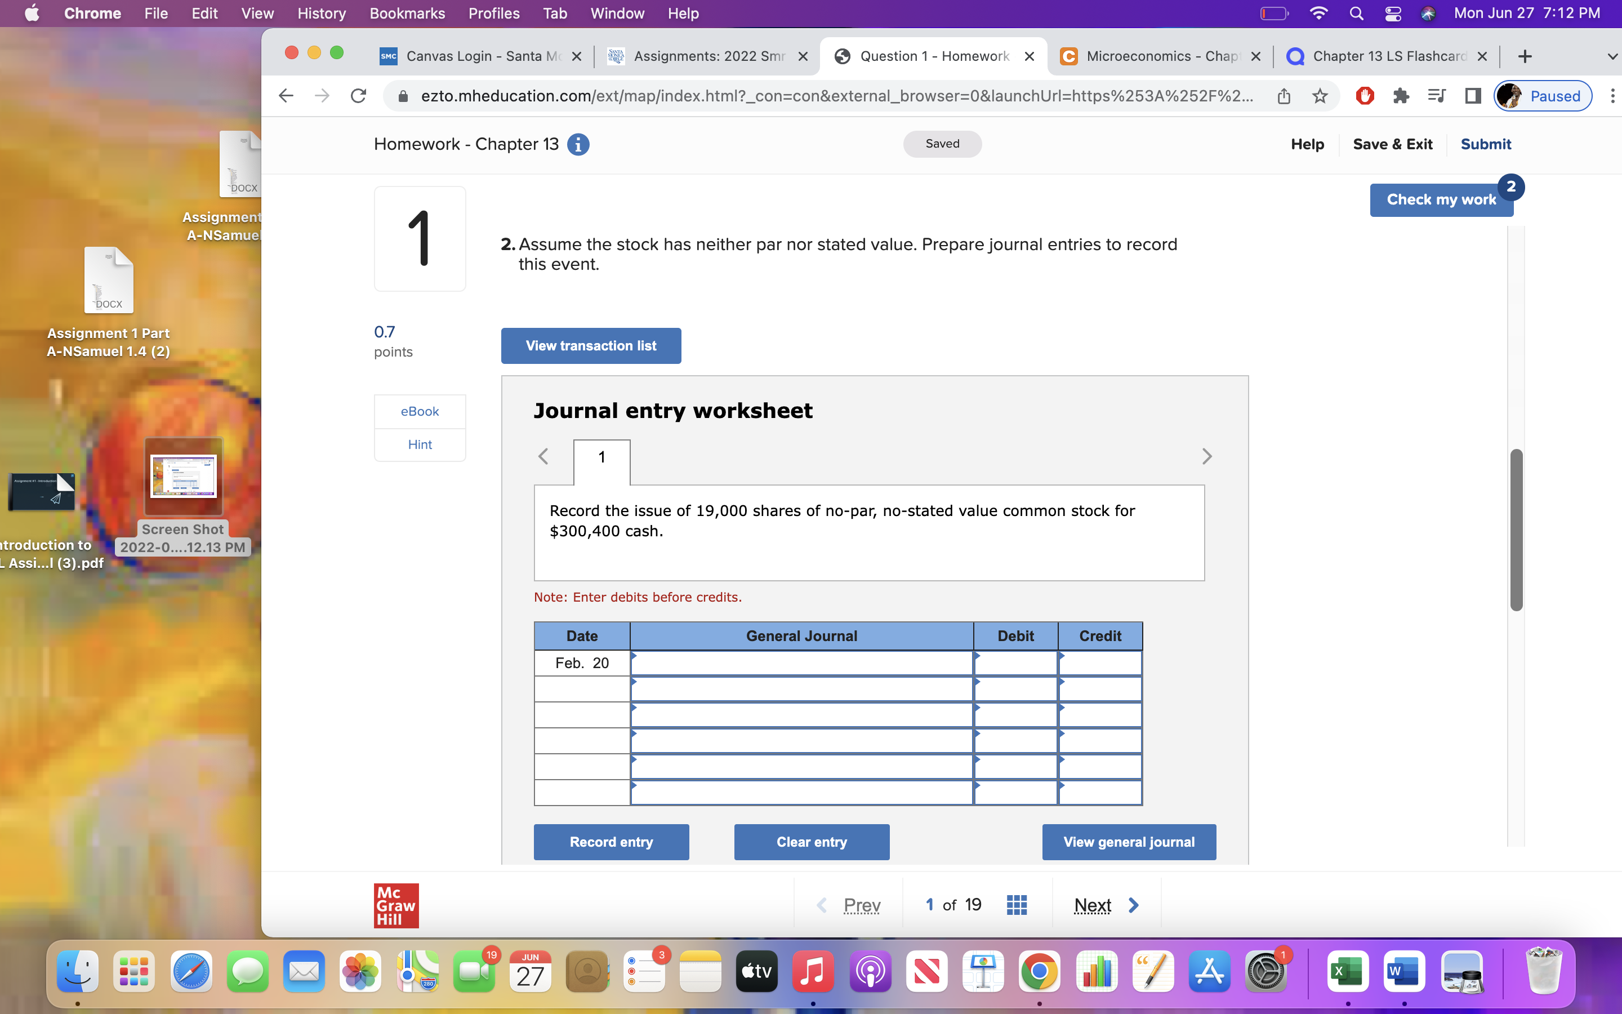Viewport: 1622px width, 1014px height.
Task: Open the Chrome extensions puzzle icon
Action: tap(1400, 96)
